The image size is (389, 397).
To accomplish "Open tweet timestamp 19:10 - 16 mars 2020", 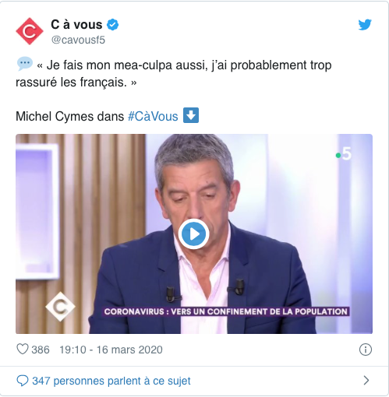I will [x=111, y=350].
